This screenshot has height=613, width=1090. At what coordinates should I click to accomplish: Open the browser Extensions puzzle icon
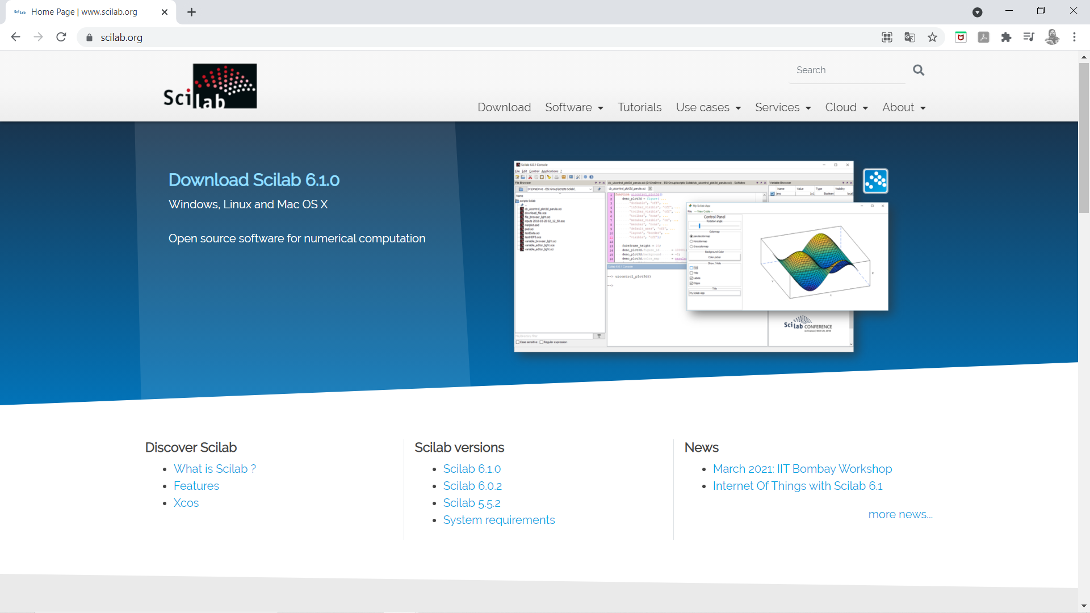[1006, 37]
